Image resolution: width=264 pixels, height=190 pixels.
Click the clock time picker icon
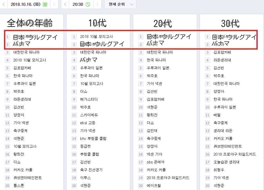[88, 4]
